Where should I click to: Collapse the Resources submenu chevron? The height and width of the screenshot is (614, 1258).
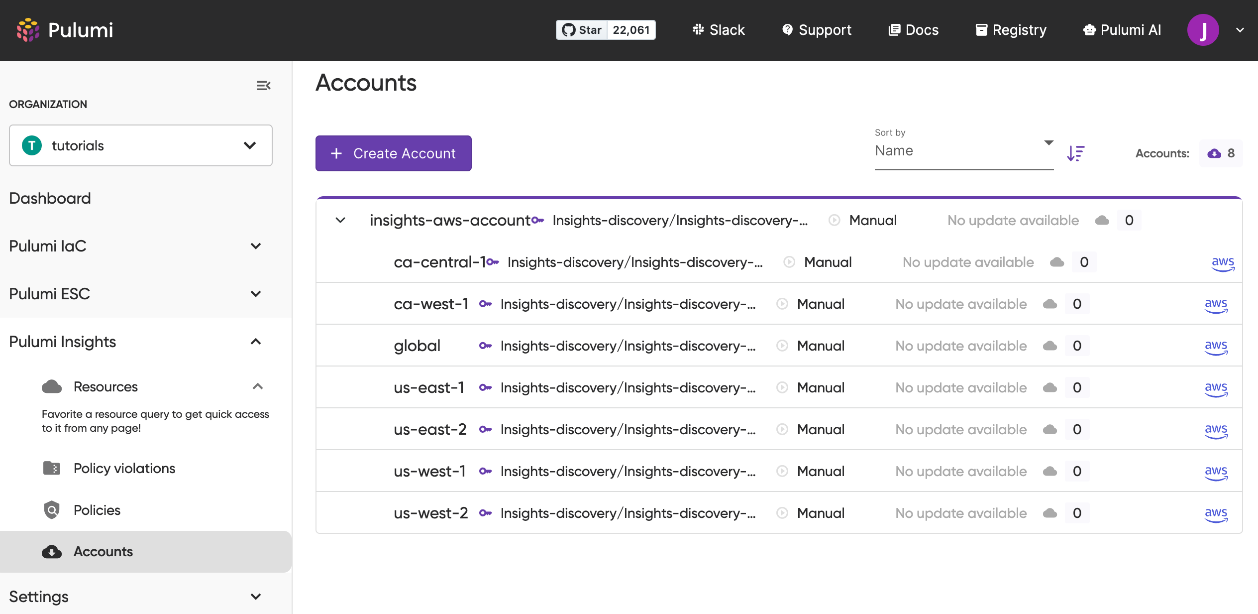(x=258, y=386)
